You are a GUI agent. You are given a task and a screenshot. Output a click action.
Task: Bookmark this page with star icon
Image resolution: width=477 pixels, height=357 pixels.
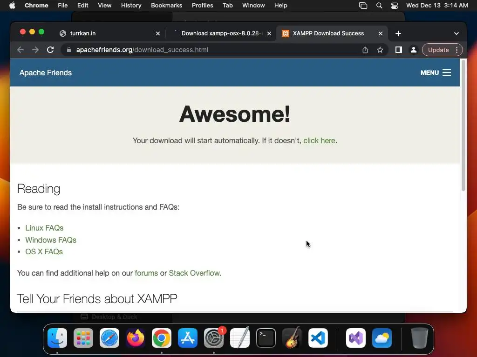coord(380,50)
